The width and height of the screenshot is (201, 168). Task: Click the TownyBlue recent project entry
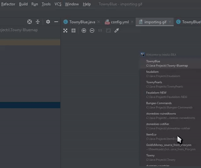point(170,63)
